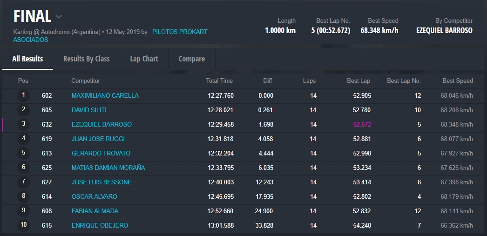Click the position 1 circle badge
The height and width of the screenshot is (236, 487).
[23, 95]
